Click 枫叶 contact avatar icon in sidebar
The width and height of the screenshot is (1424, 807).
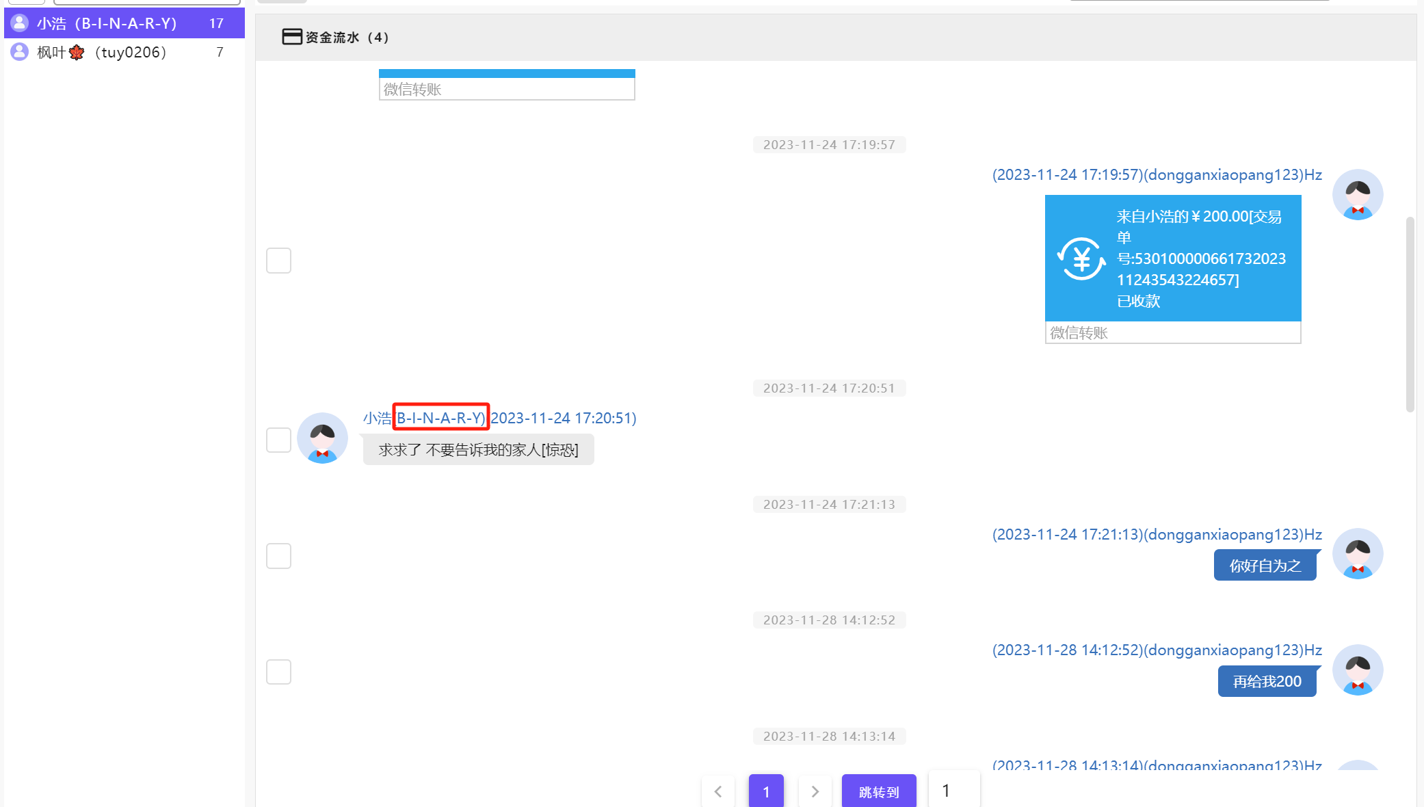(20, 52)
